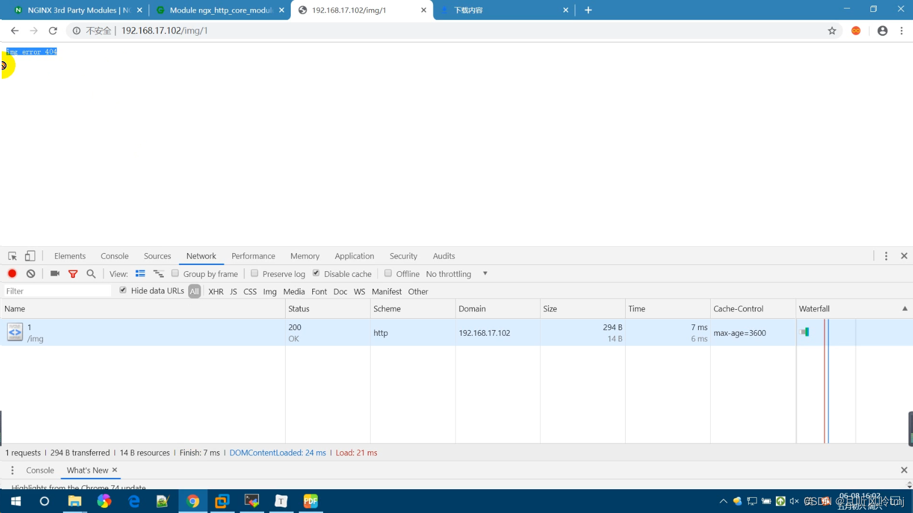This screenshot has width=913, height=513.
Task: Filter requests by XHR type
Action: 216,292
